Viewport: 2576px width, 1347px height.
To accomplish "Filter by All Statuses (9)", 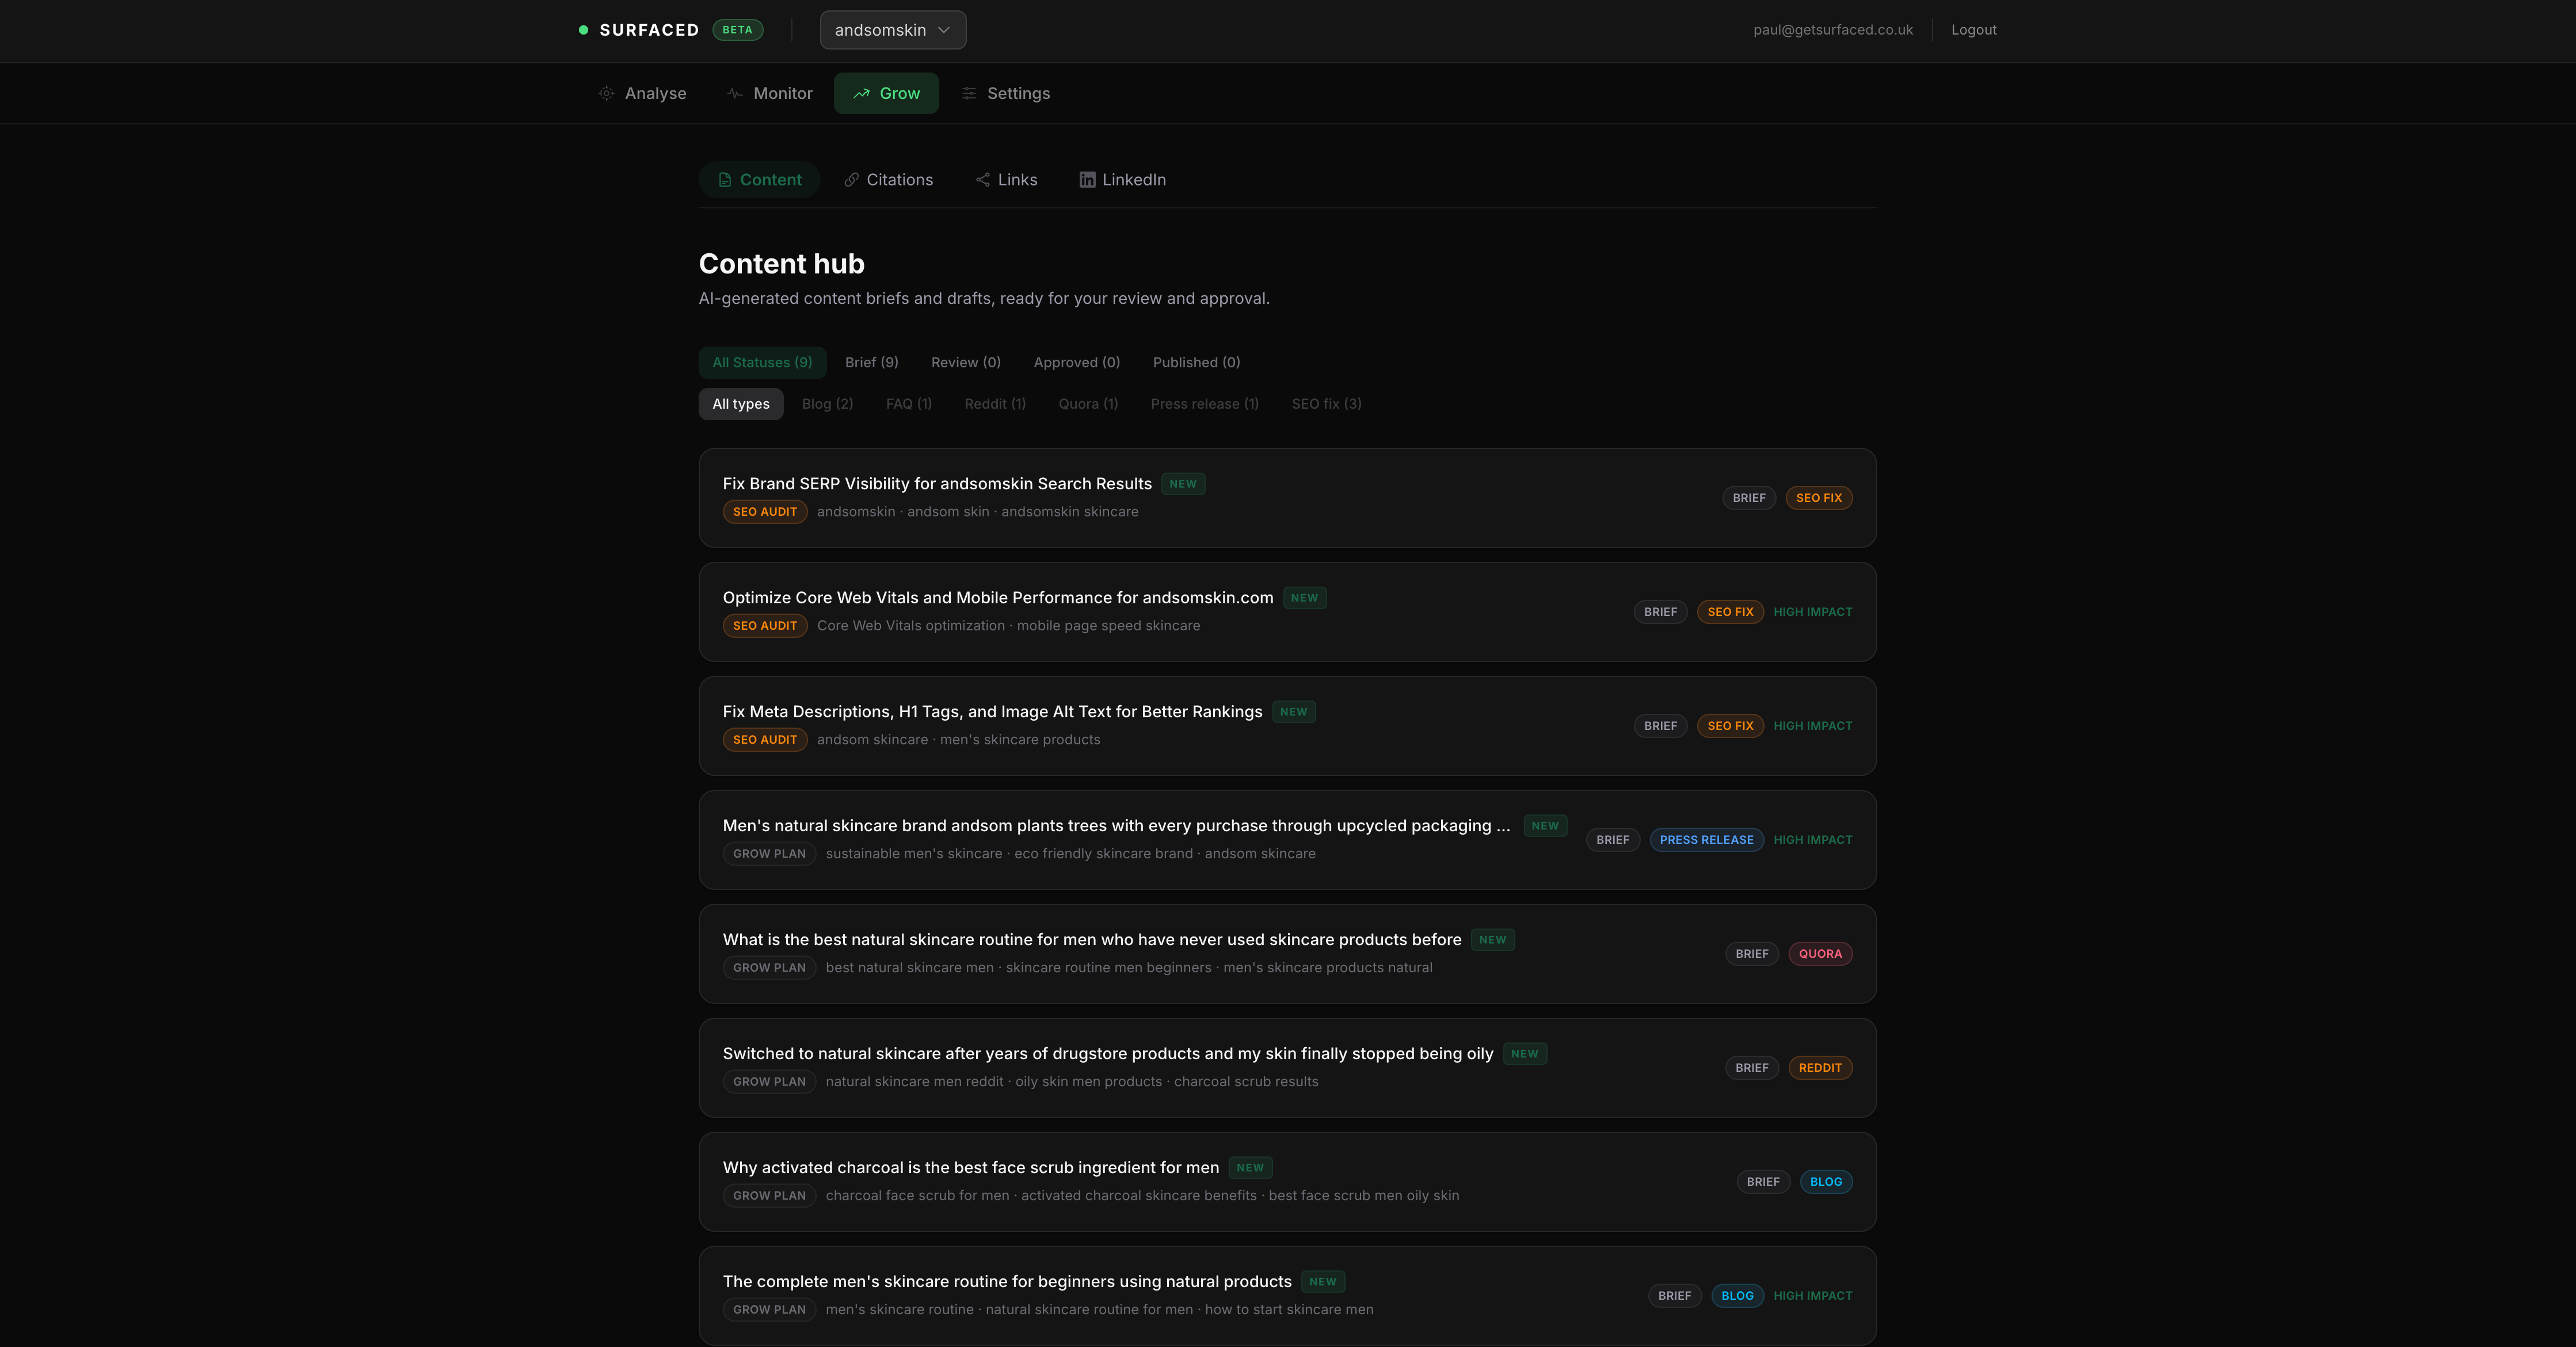I will (x=762, y=362).
